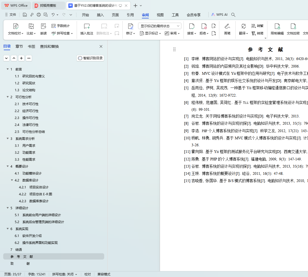Image resolution: width=308 pixels, height=277 pixels.
Task: Click the 拒绝 reject changes icon
Action: tap(204, 26)
